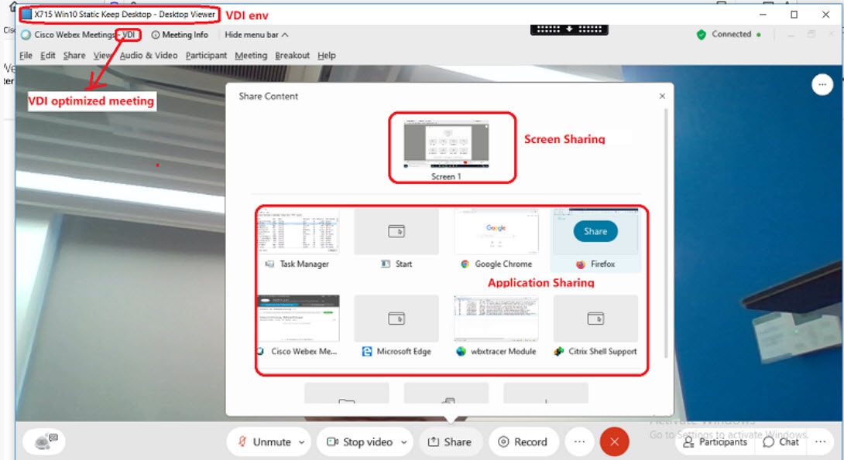Click Stop video button
This screenshot has height=460, width=844.
[360, 441]
